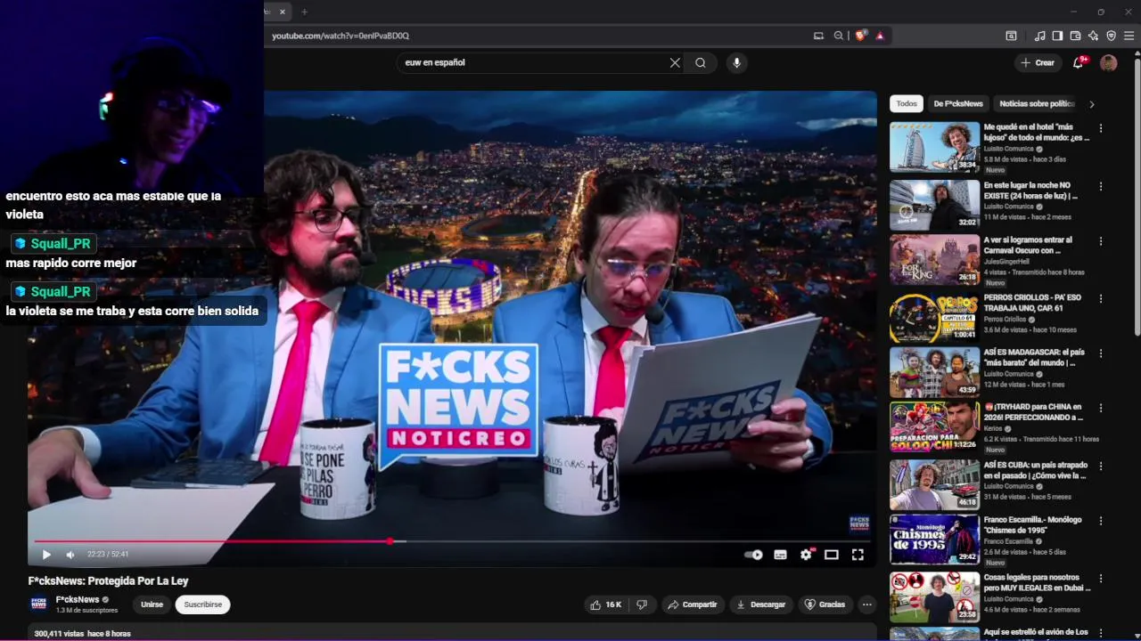1141x641 pixels.
Task: Mute the video with the speaker icon
Action: [70, 555]
